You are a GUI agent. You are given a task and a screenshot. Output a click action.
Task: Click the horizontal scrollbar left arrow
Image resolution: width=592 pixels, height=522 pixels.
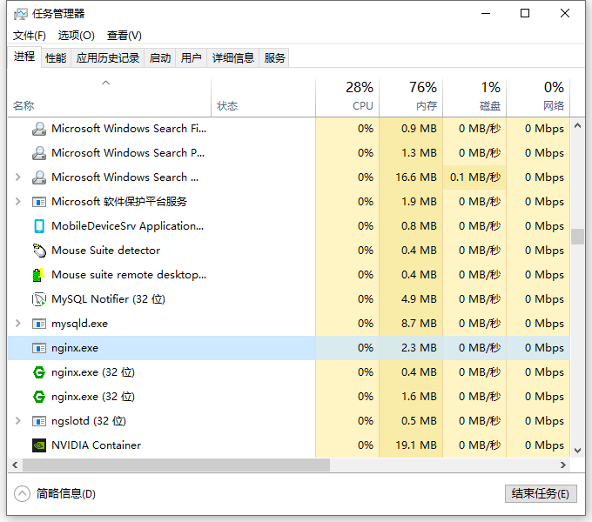click(x=15, y=465)
